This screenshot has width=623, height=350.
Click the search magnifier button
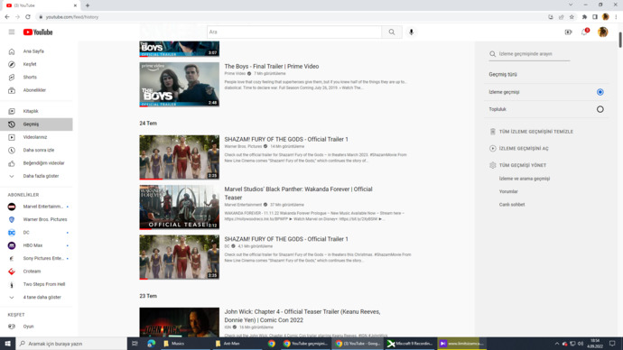tap(392, 32)
